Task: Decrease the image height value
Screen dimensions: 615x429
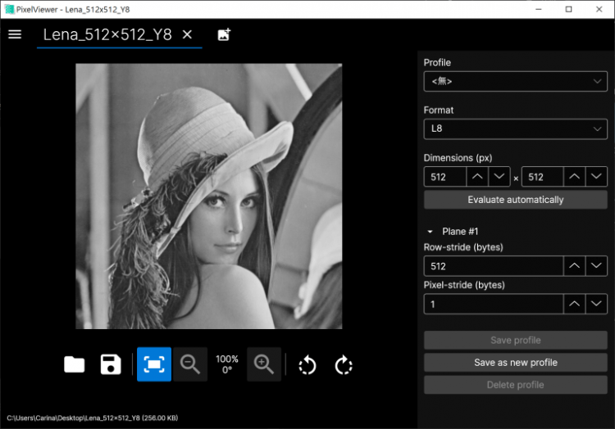Action: (596, 177)
